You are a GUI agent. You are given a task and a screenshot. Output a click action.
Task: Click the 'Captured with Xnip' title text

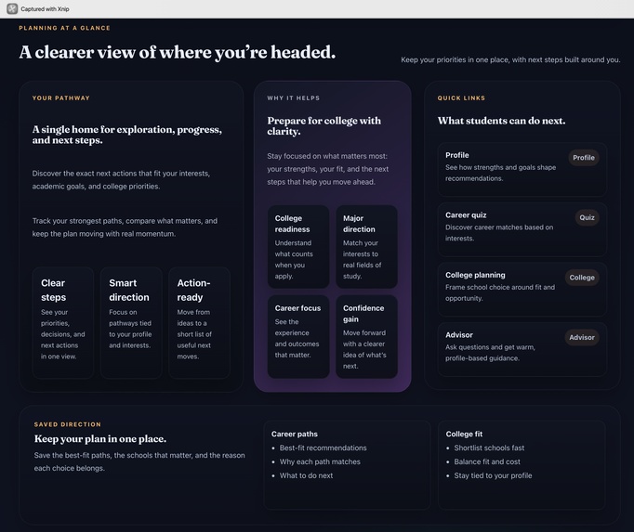pos(45,9)
